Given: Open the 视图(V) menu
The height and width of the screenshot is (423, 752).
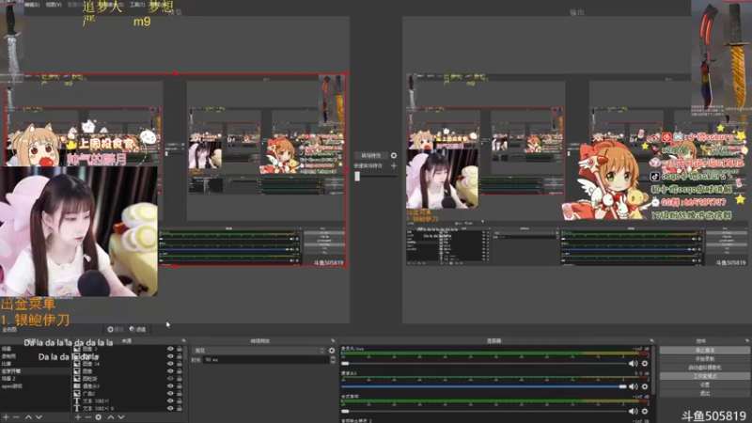Looking at the screenshot, I should [54, 5].
